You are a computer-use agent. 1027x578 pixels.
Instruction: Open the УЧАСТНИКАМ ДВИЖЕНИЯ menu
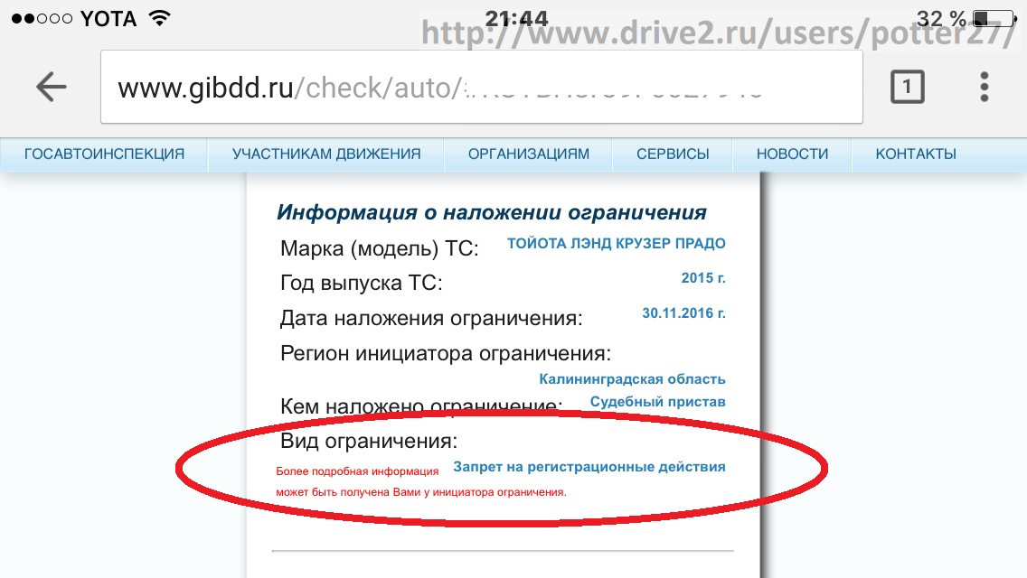(x=326, y=154)
